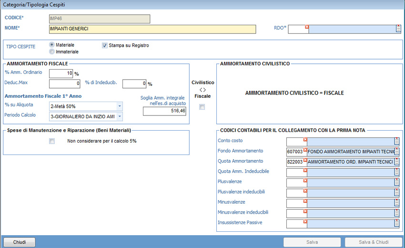
Task: Open lookup list for Conto costo
Action: click(397, 141)
